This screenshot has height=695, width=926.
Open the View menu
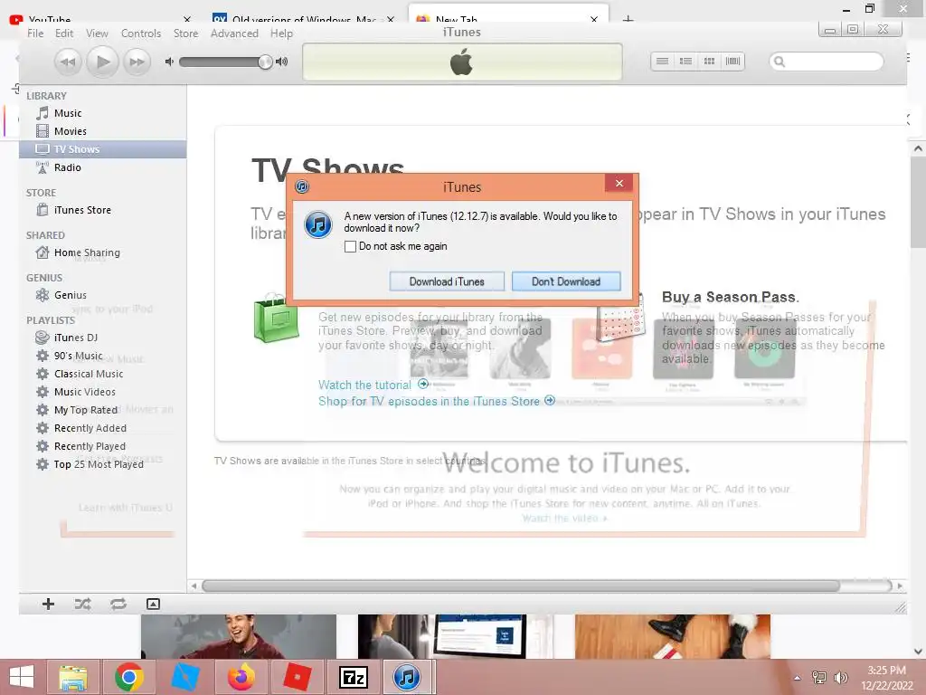pos(97,33)
